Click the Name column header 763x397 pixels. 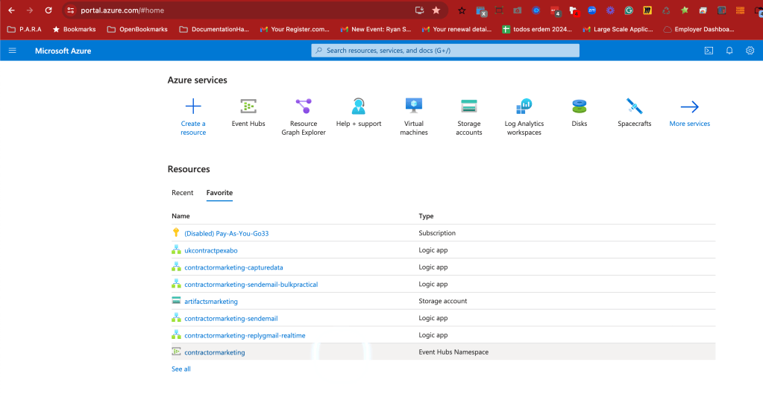[x=180, y=216]
